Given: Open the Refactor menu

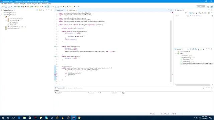Looking at the screenshot, I should pyautogui.click(x=16, y=4).
